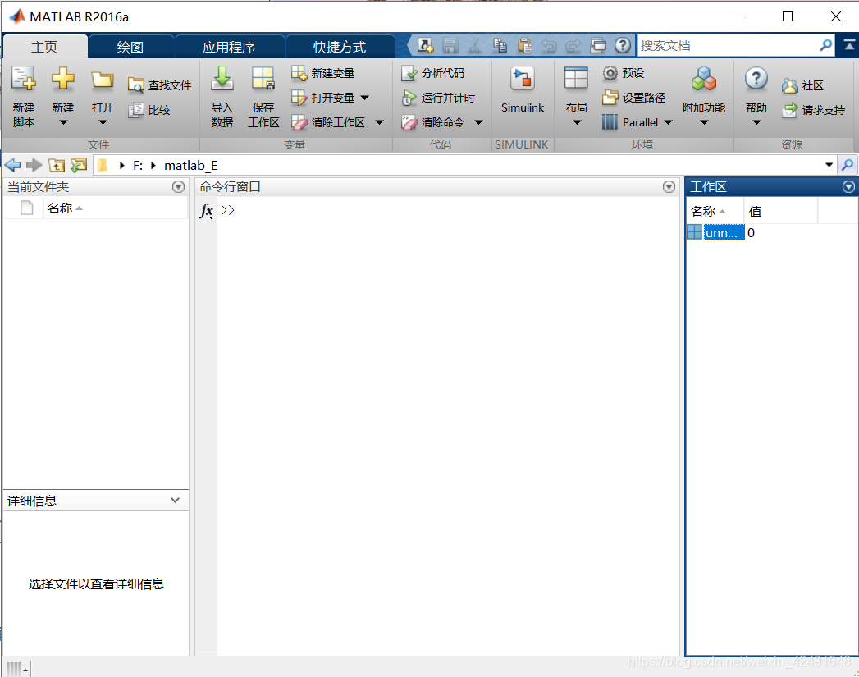The width and height of the screenshot is (859, 677).
Task: Click the matlab_E folder in path
Action: pyautogui.click(x=190, y=166)
